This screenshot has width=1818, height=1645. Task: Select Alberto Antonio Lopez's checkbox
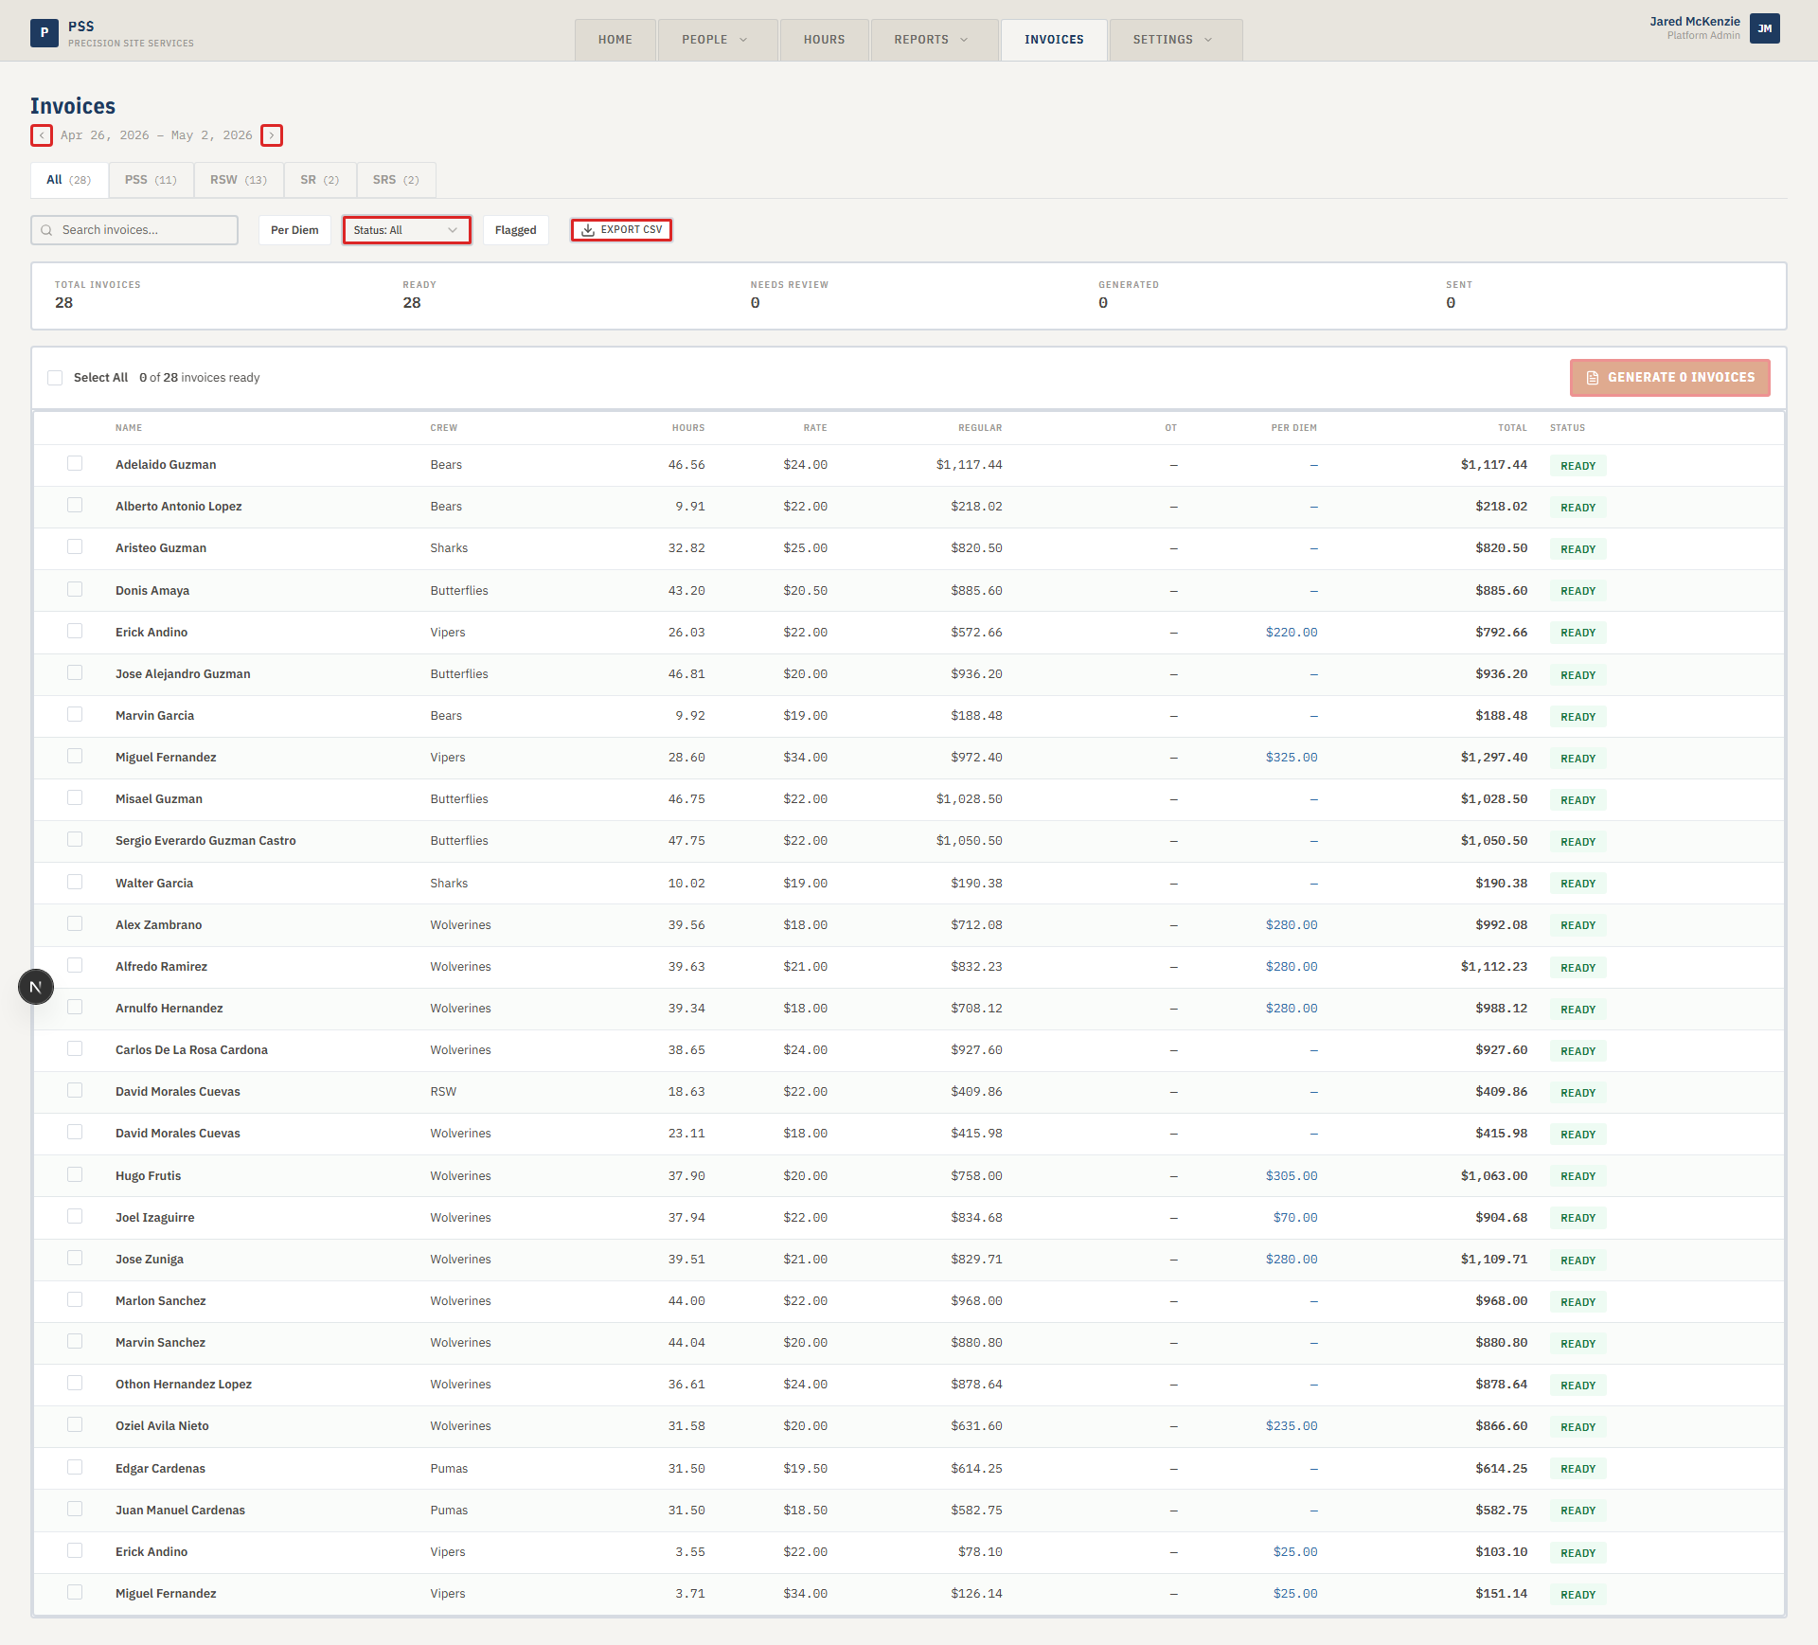point(75,505)
